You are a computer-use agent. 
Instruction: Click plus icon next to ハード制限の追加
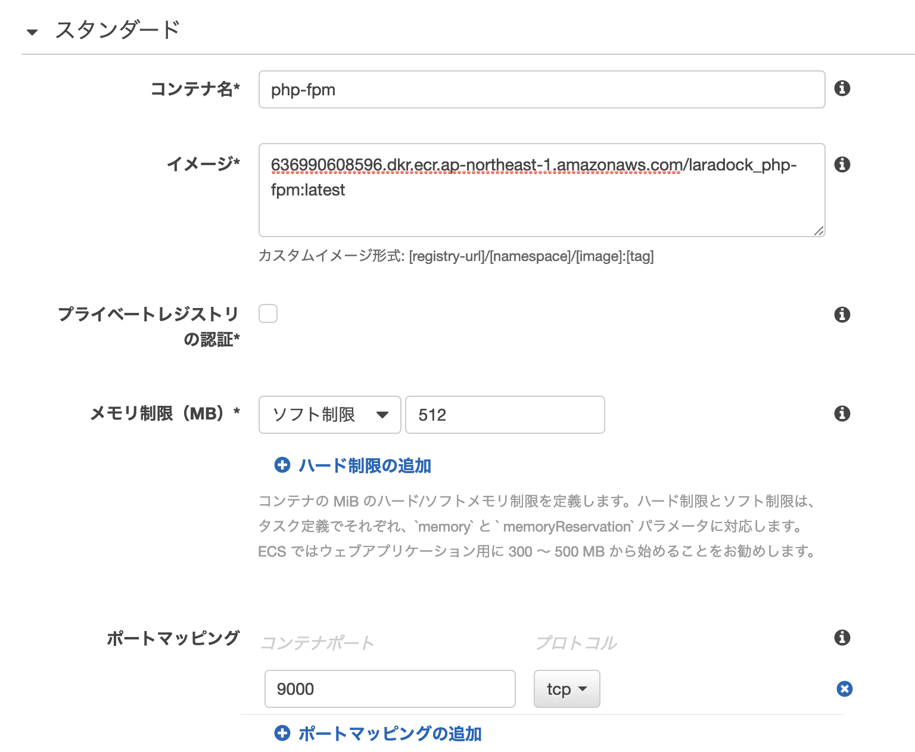point(282,465)
